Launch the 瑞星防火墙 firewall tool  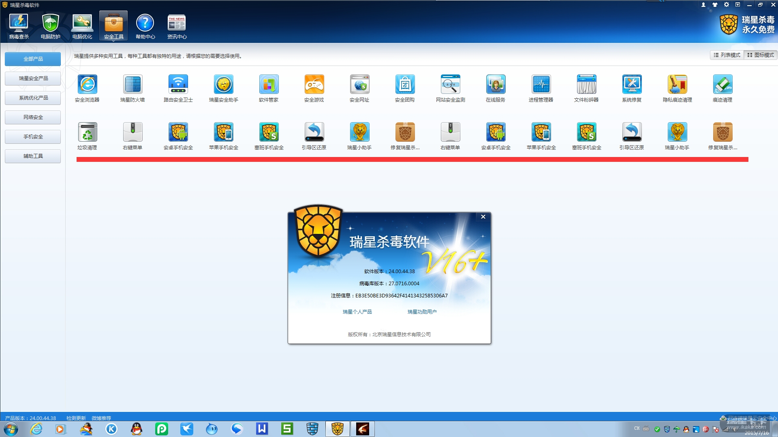(133, 85)
